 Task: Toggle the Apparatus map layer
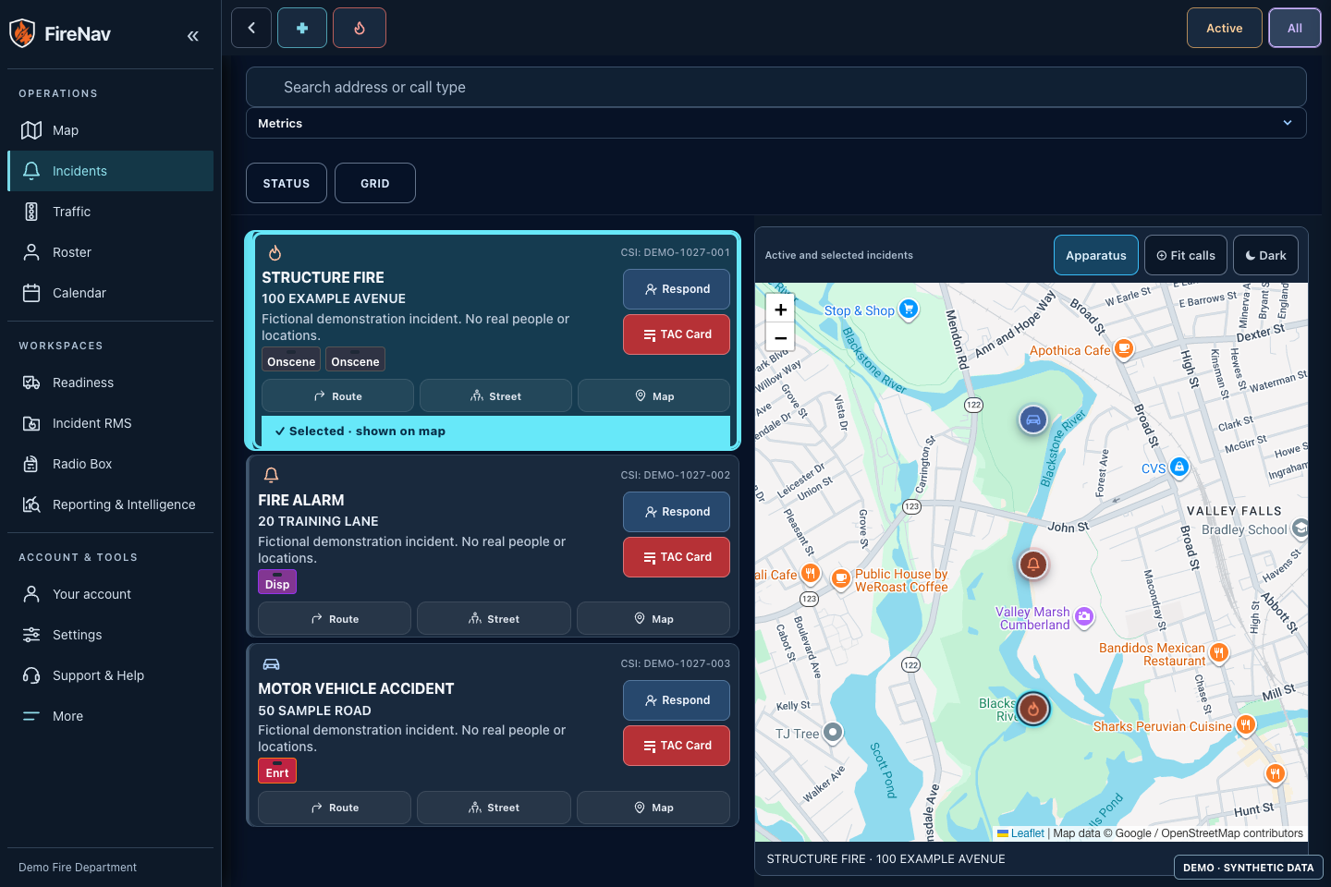[x=1095, y=255]
